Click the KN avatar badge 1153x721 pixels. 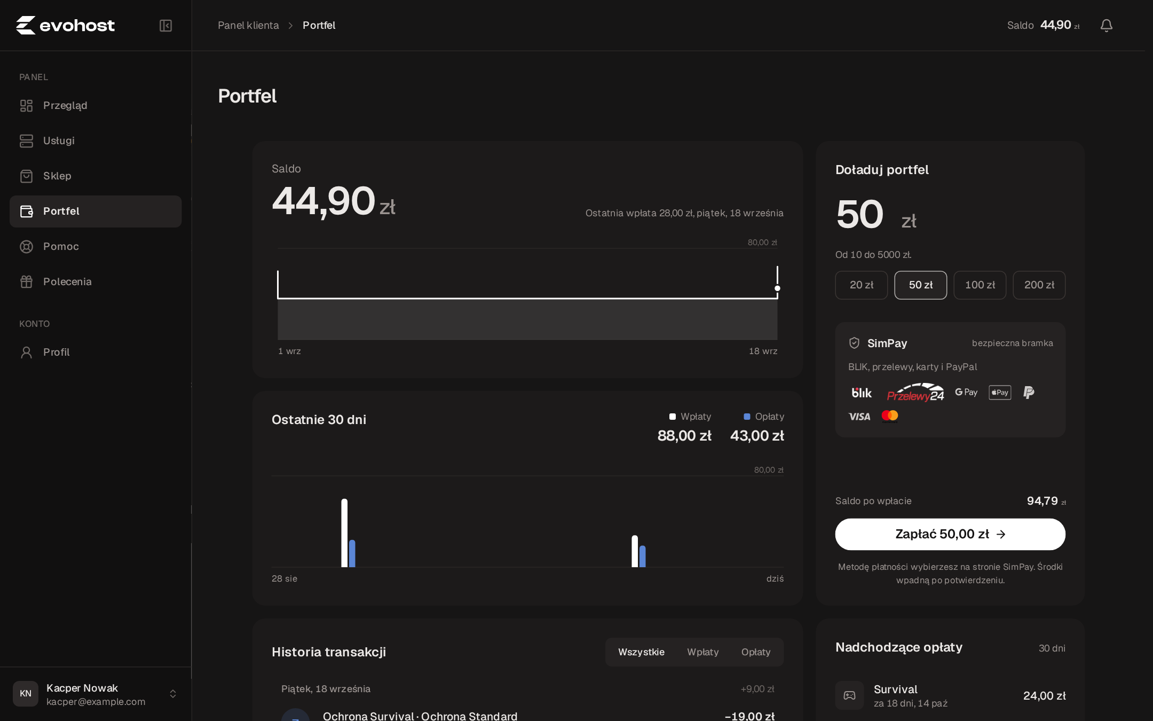click(26, 694)
